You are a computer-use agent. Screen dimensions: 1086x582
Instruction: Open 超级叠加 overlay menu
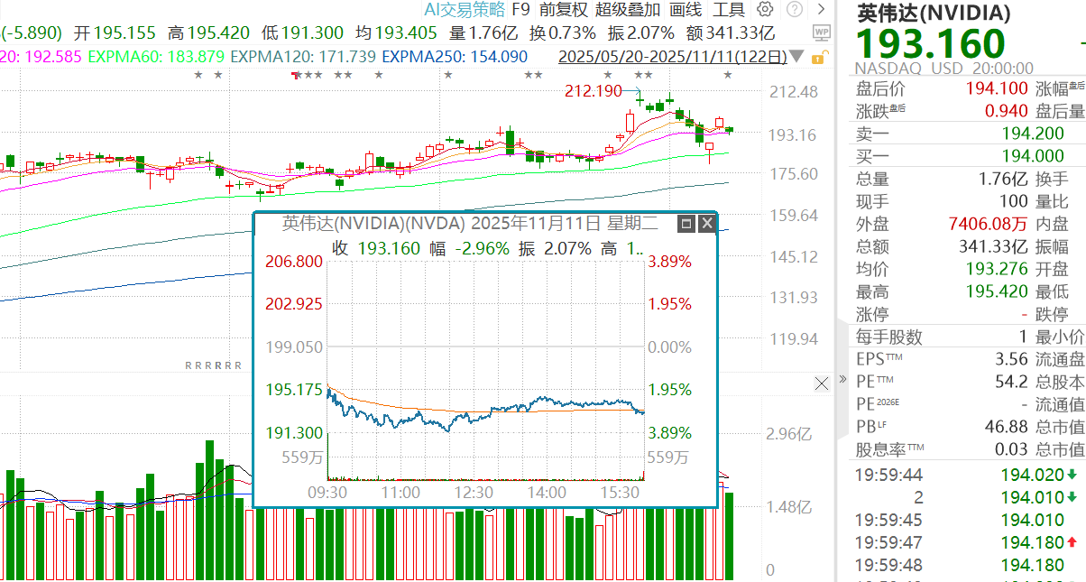pos(628,10)
